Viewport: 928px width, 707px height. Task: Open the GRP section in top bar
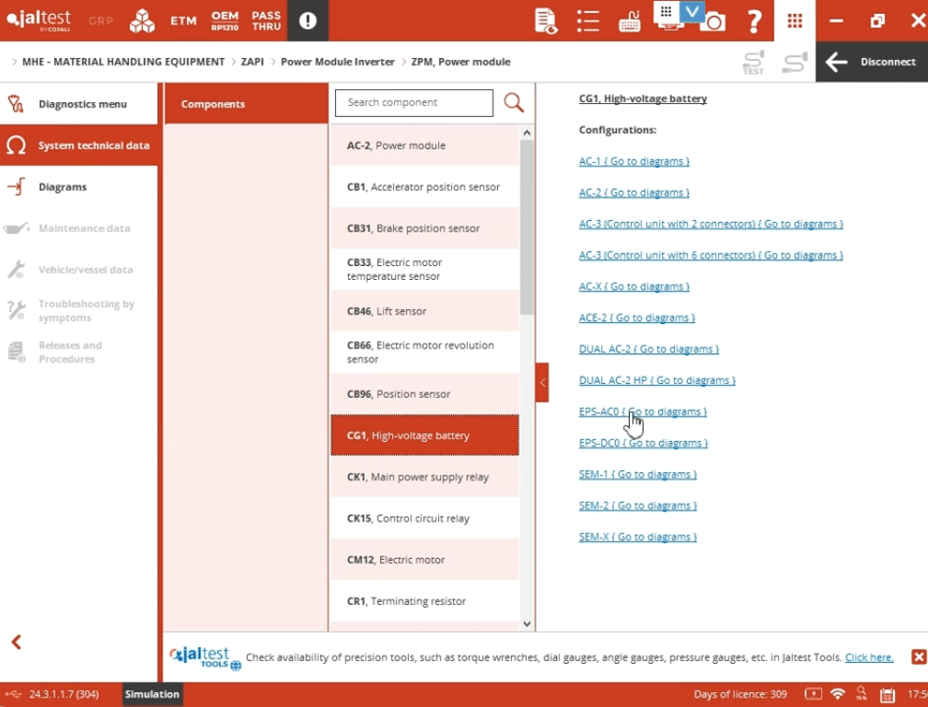(x=100, y=20)
